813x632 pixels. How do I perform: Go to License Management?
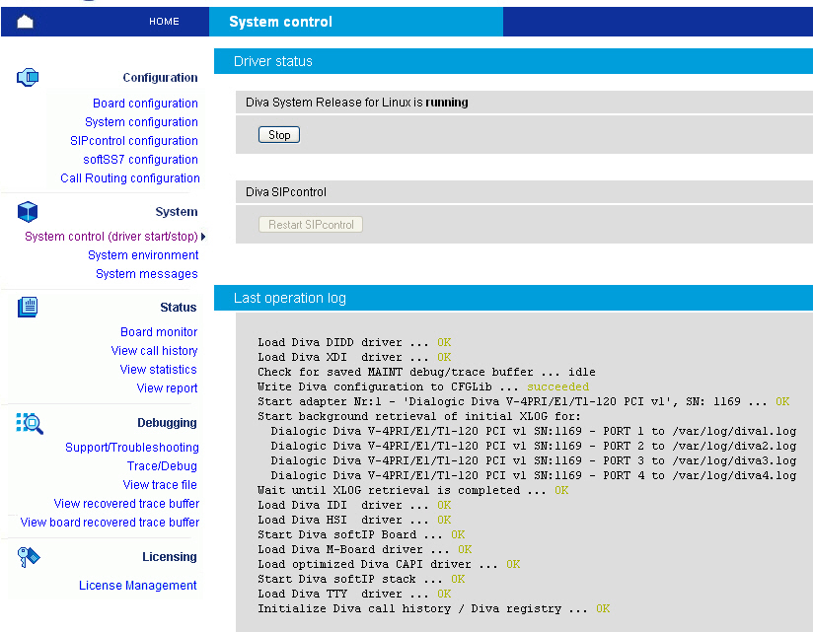138,586
